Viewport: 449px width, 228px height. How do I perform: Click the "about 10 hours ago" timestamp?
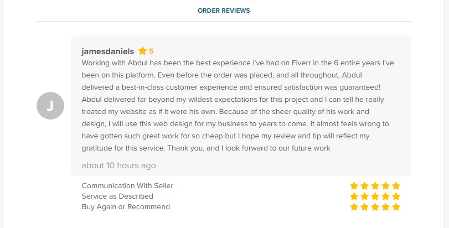pos(118,165)
